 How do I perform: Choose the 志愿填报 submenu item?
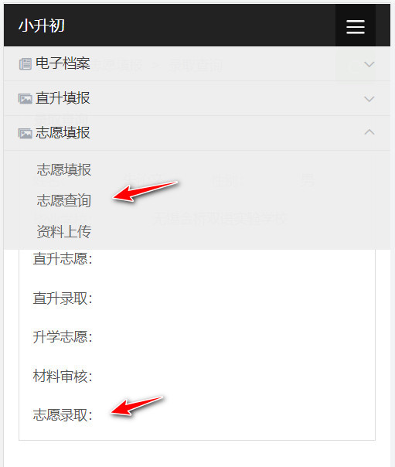pyautogui.click(x=64, y=169)
